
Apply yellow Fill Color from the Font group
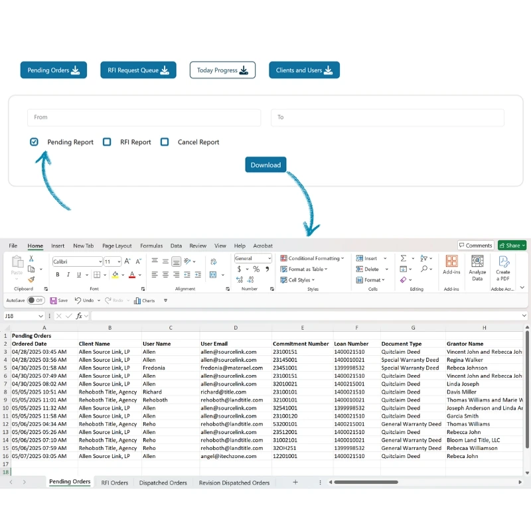114,275
